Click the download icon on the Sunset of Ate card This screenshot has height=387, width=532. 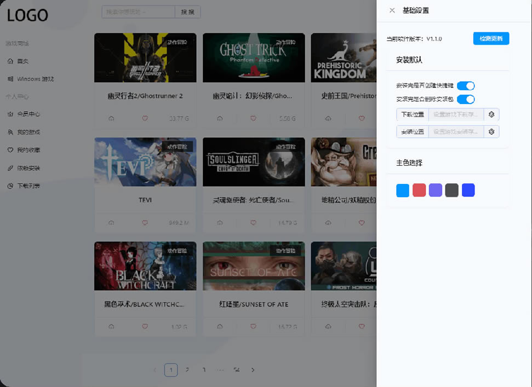[220, 326]
